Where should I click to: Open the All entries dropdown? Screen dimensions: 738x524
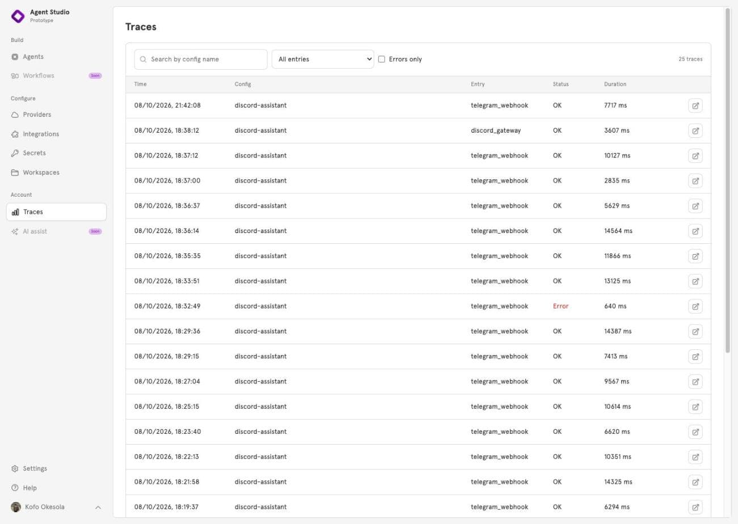[x=323, y=59]
